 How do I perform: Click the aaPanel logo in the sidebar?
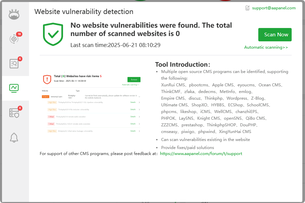(14, 14)
